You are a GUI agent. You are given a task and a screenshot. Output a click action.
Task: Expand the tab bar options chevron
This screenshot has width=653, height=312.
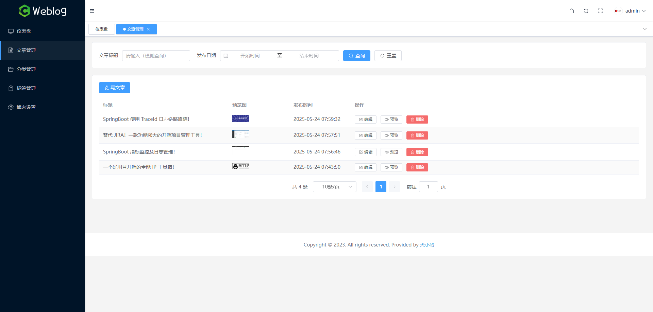644,29
